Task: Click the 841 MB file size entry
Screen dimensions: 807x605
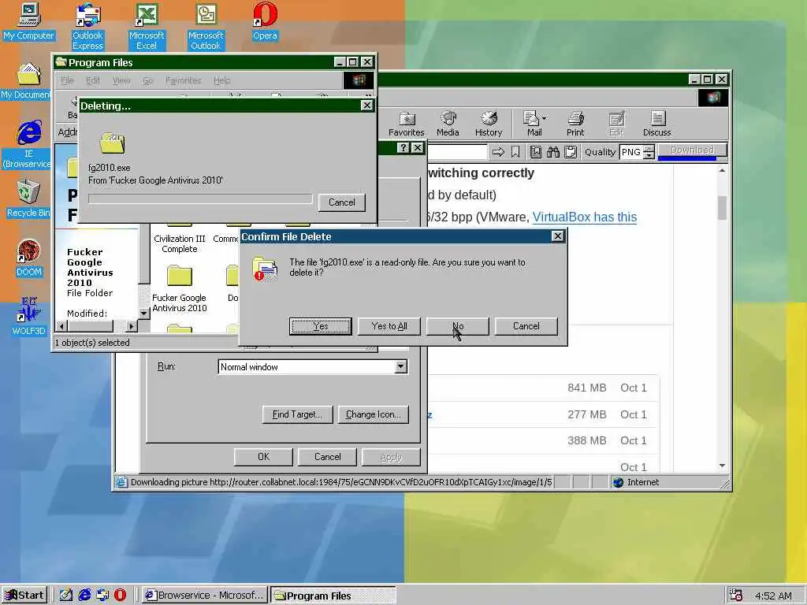Action: pos(586,388)
